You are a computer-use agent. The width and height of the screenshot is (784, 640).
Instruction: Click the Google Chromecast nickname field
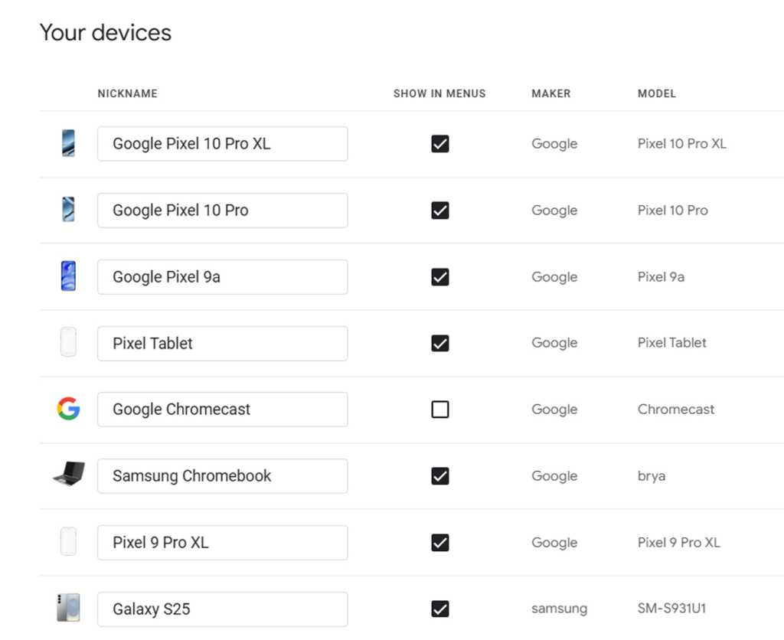[x=222, y=410]
